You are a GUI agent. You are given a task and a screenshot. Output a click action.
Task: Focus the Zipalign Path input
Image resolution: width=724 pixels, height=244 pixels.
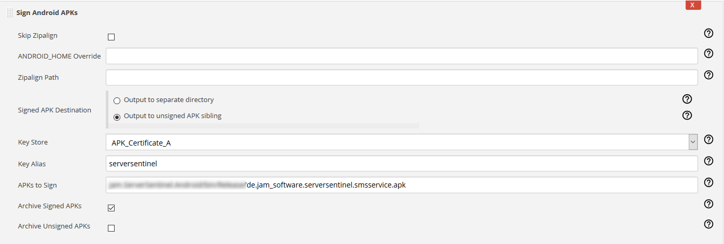[401, 78]
